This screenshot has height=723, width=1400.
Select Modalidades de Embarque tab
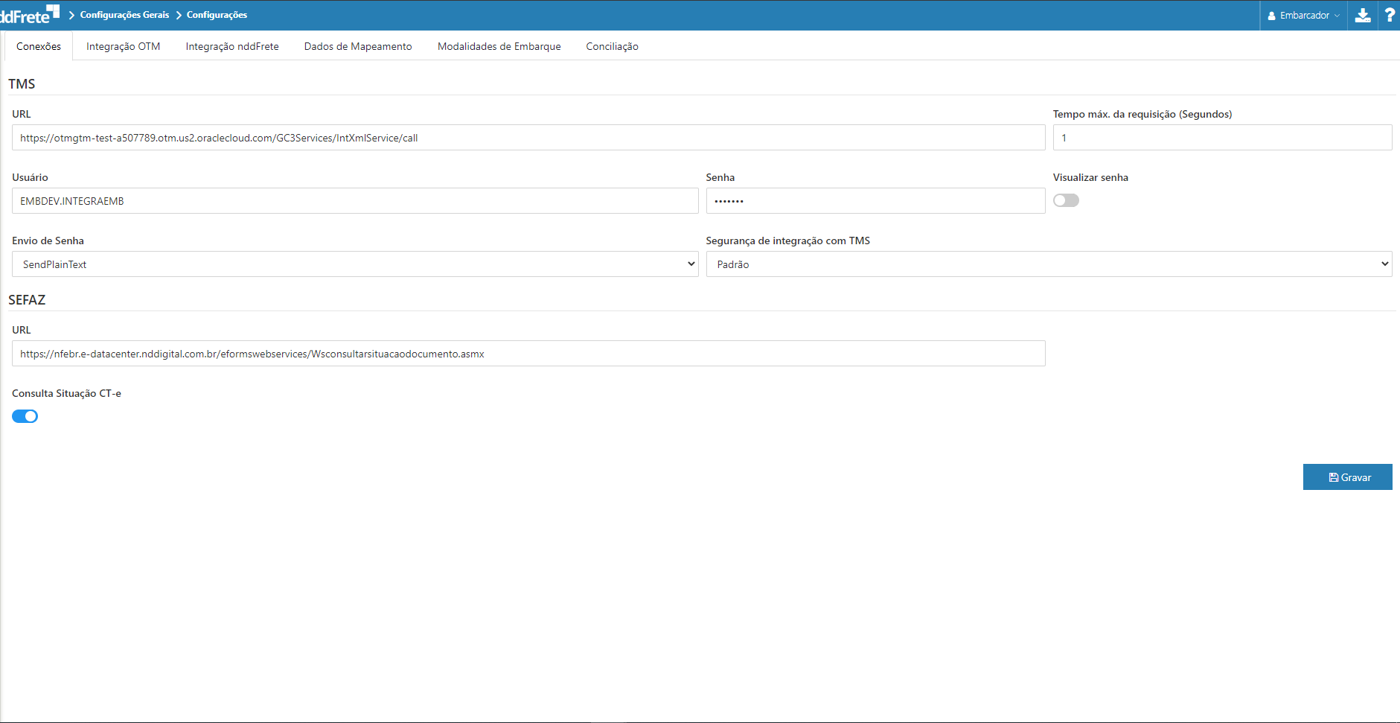(499, 46)
